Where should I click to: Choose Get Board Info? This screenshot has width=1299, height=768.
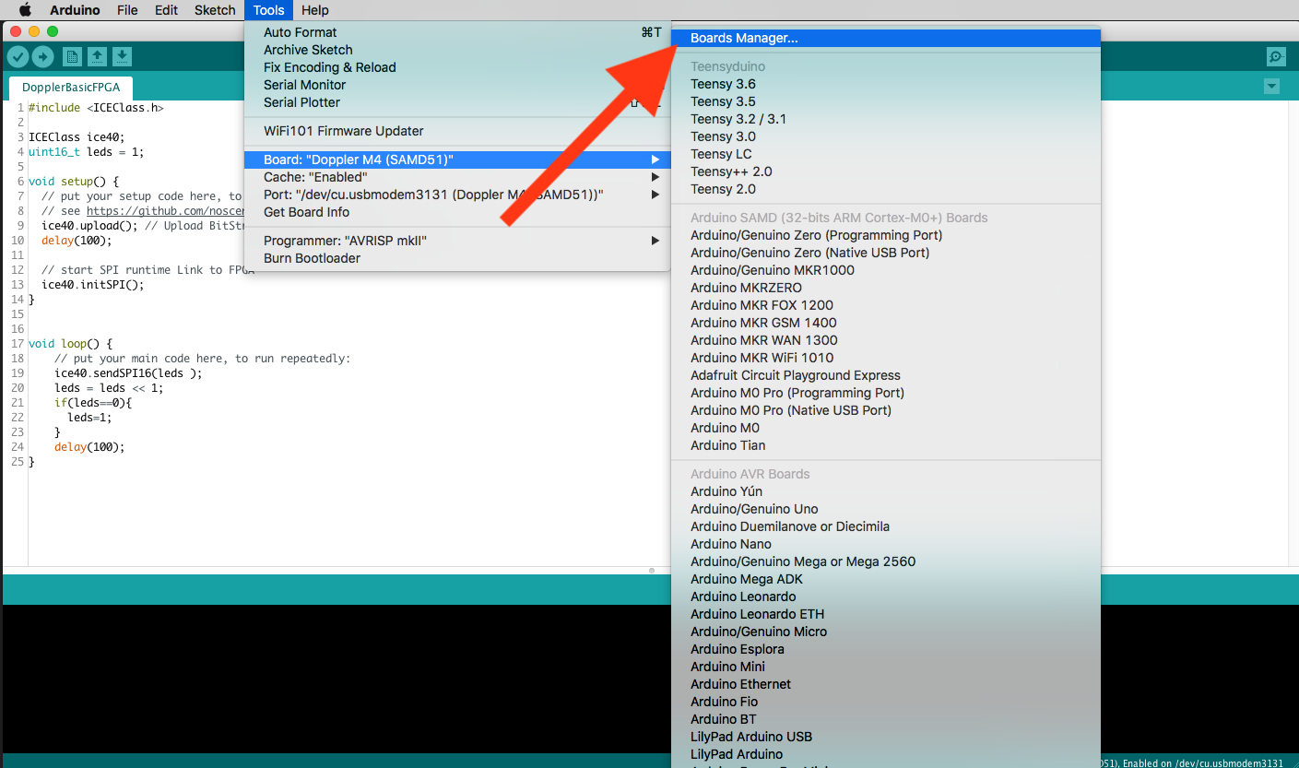pyautogui.click(x=457, y=212)
